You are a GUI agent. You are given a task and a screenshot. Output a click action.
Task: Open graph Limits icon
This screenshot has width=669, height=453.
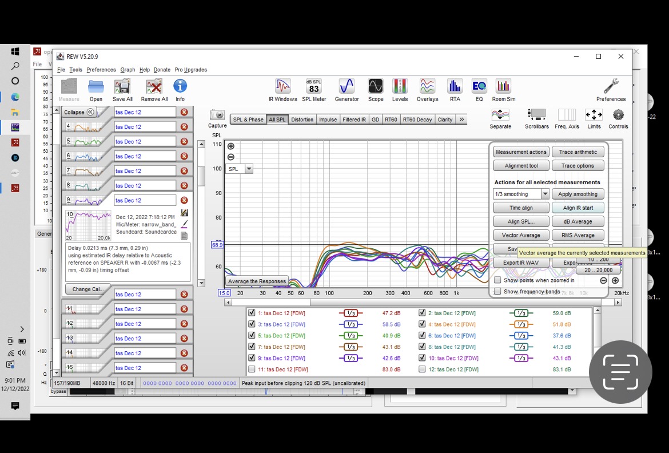tap(594, 118)
